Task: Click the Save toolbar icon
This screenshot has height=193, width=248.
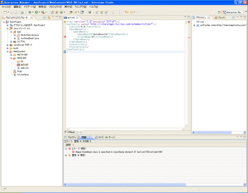Action: click(x=12, y=12)
